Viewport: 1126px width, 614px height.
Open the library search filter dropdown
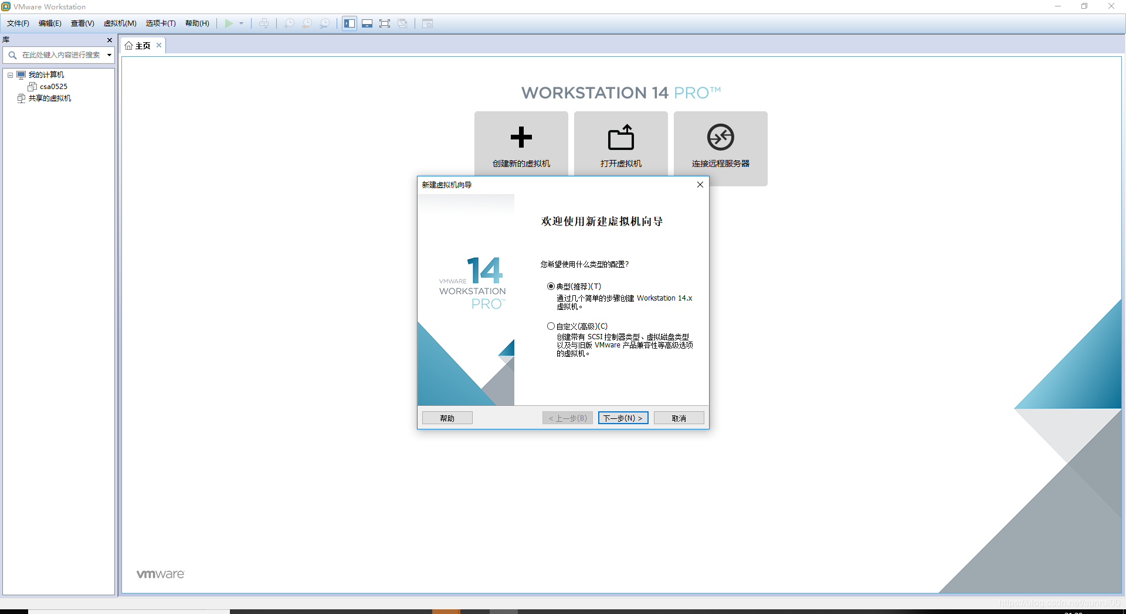coord(109,55)
